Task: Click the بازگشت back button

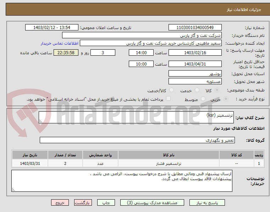Action: pos(83,202)
